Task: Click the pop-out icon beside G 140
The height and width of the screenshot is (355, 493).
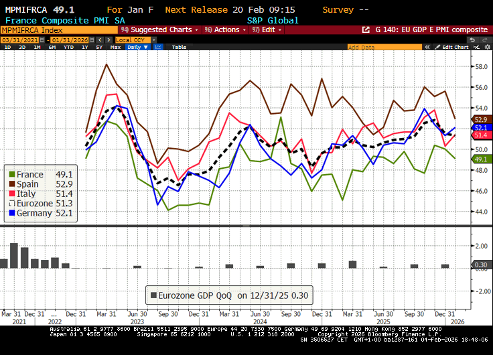Action: 366,30
